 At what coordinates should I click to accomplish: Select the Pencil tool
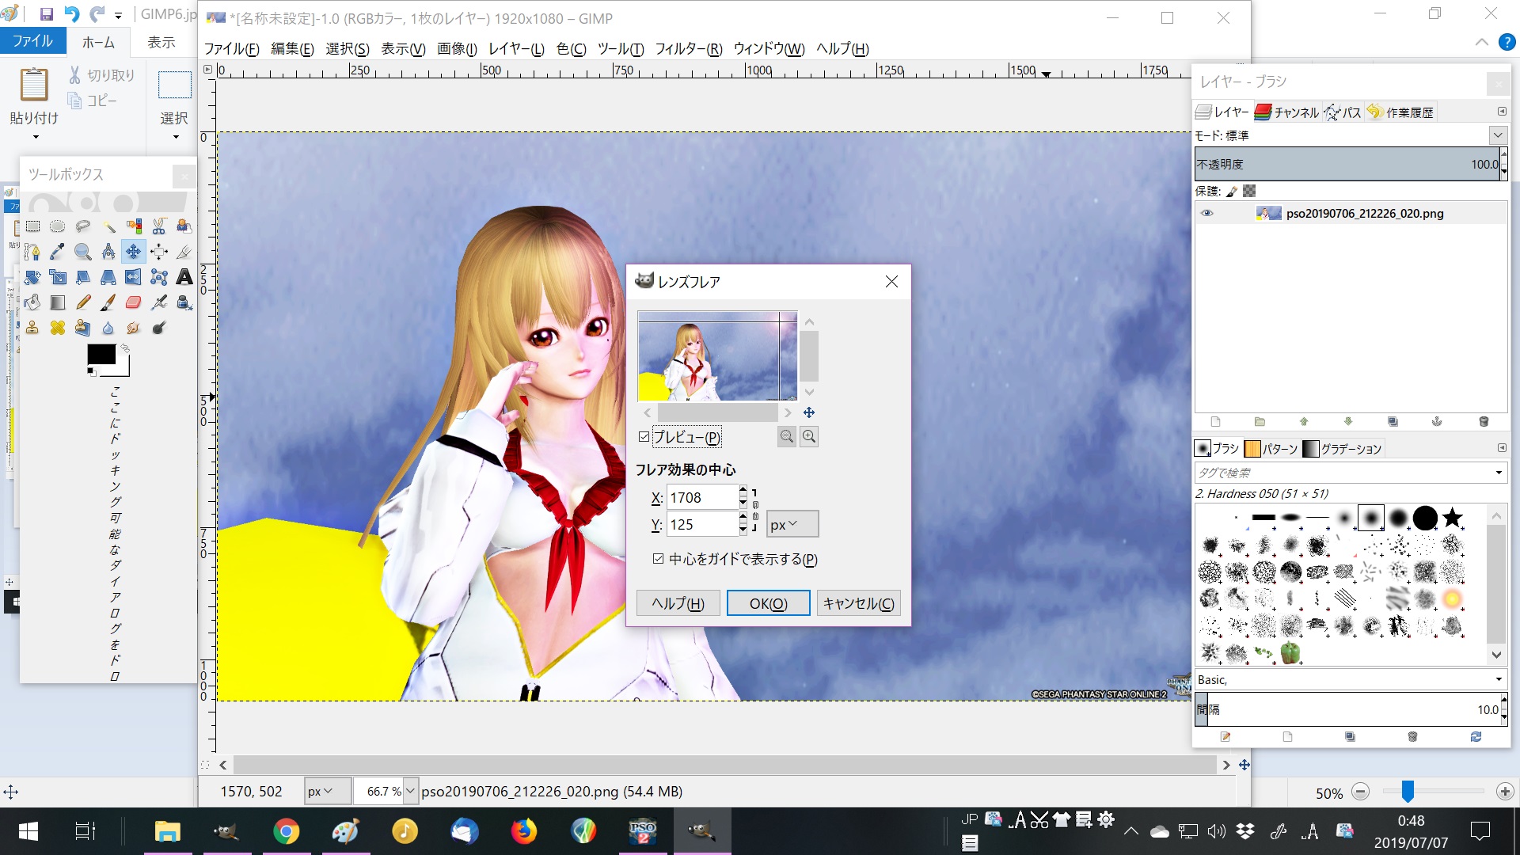(x=82, y=302)
